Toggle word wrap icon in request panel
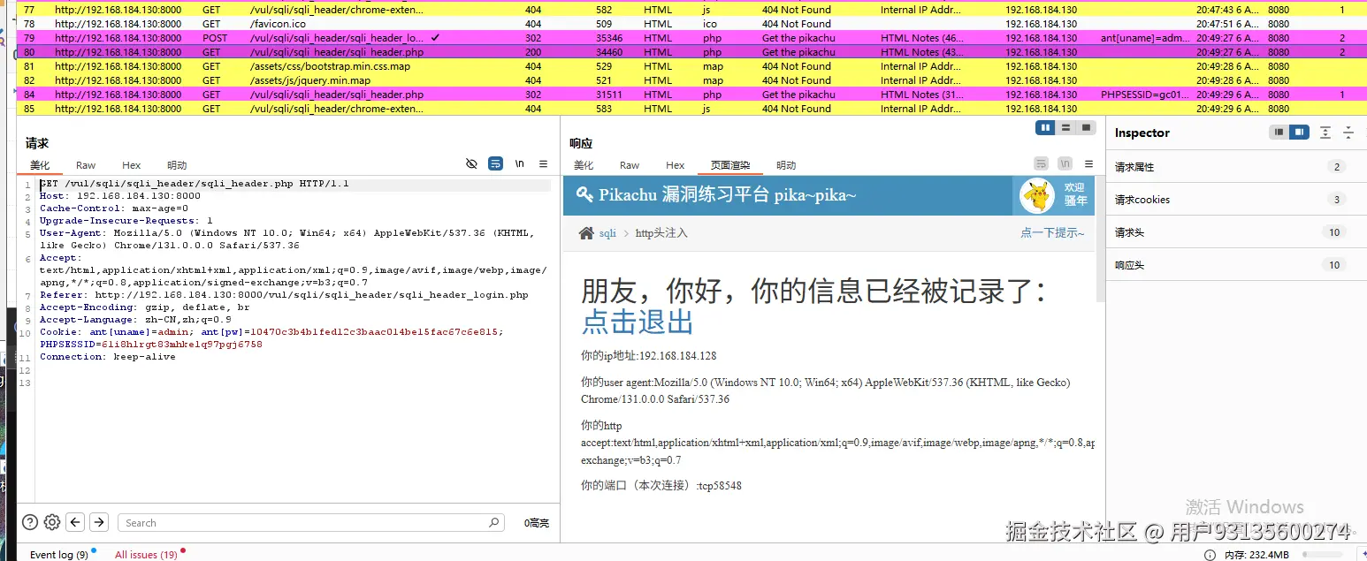 496,163
